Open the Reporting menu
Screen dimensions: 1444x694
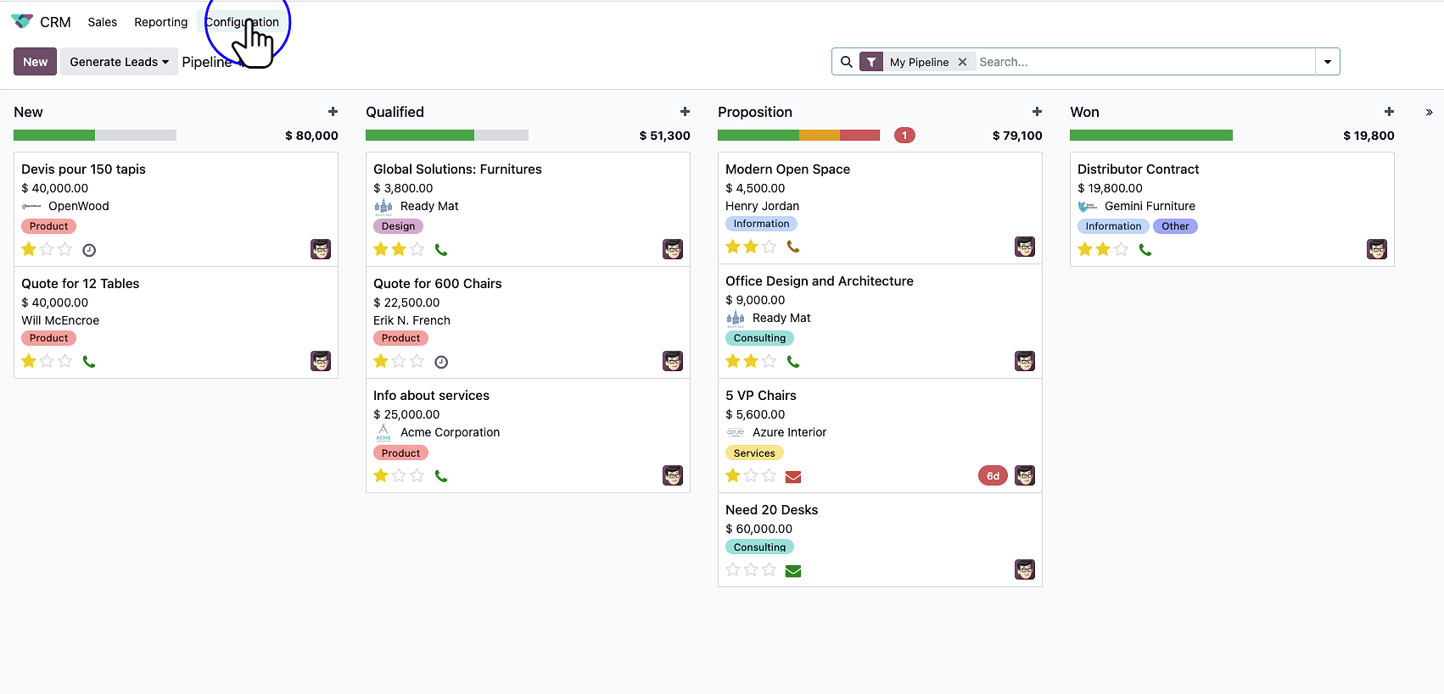click(160, 22)
